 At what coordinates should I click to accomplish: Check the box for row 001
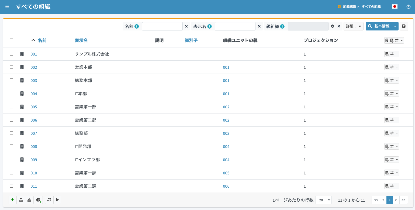pos(11,54)
